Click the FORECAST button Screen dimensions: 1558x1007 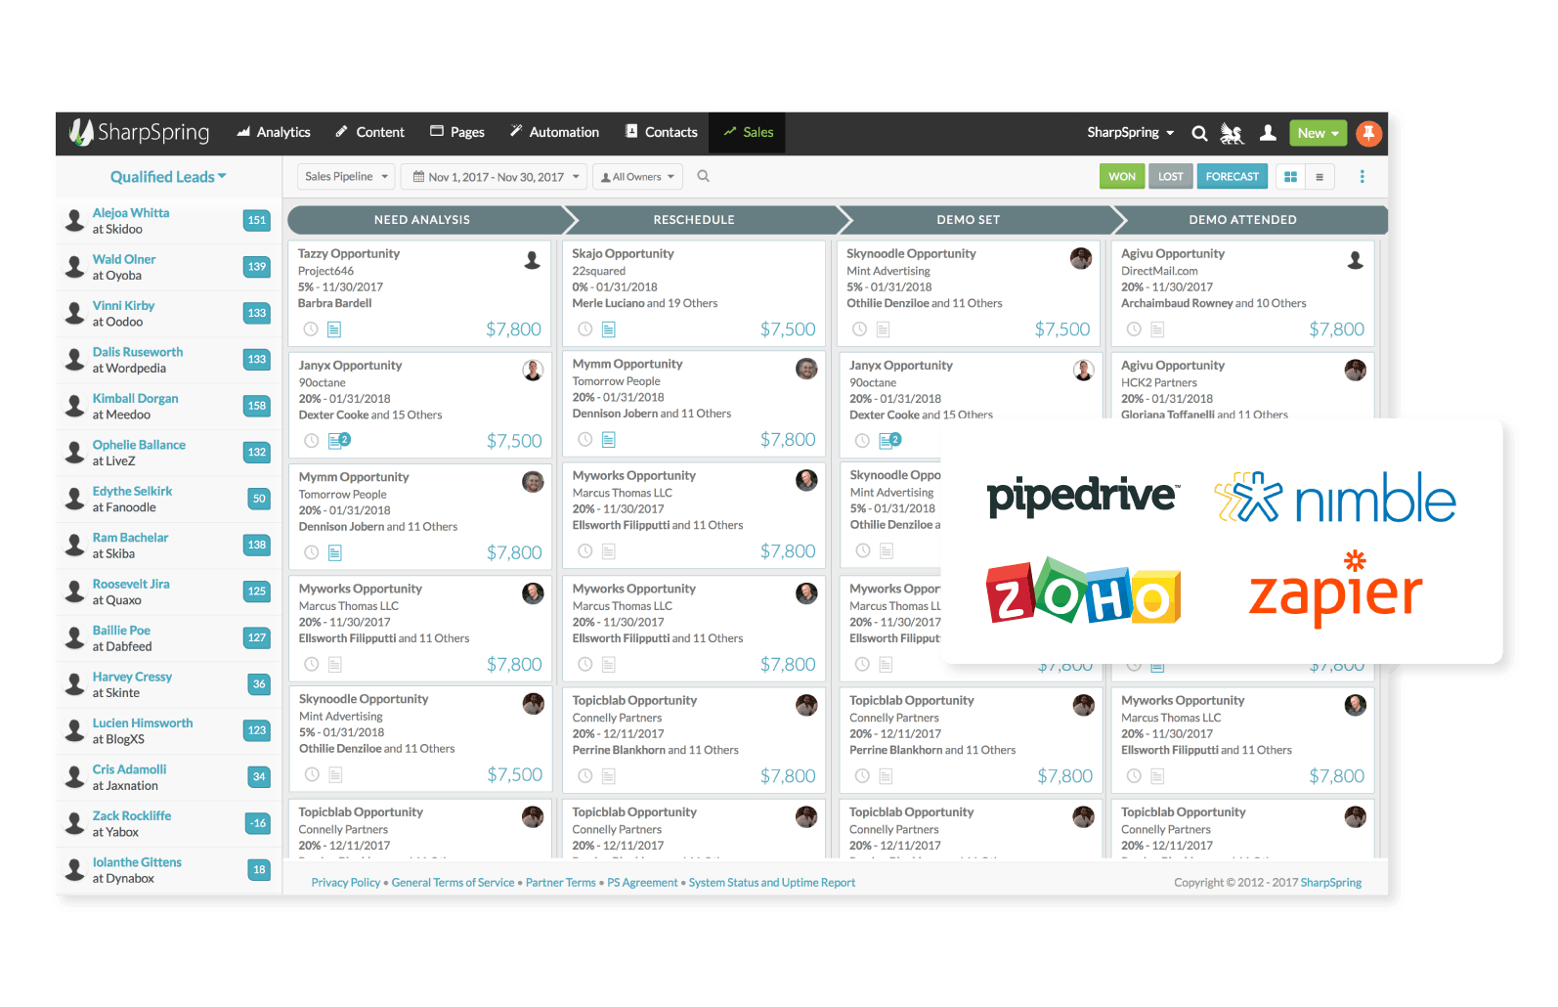click(1233, 177)
